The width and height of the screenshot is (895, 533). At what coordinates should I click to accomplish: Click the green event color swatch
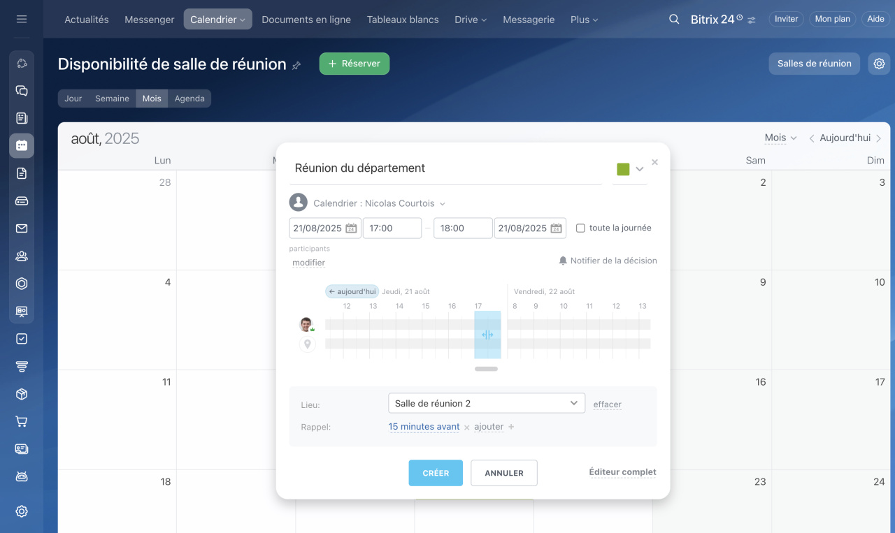click(x=623, y=169)
